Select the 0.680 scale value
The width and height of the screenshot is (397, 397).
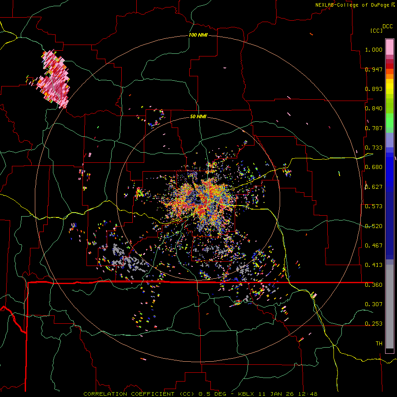[374, 167]
